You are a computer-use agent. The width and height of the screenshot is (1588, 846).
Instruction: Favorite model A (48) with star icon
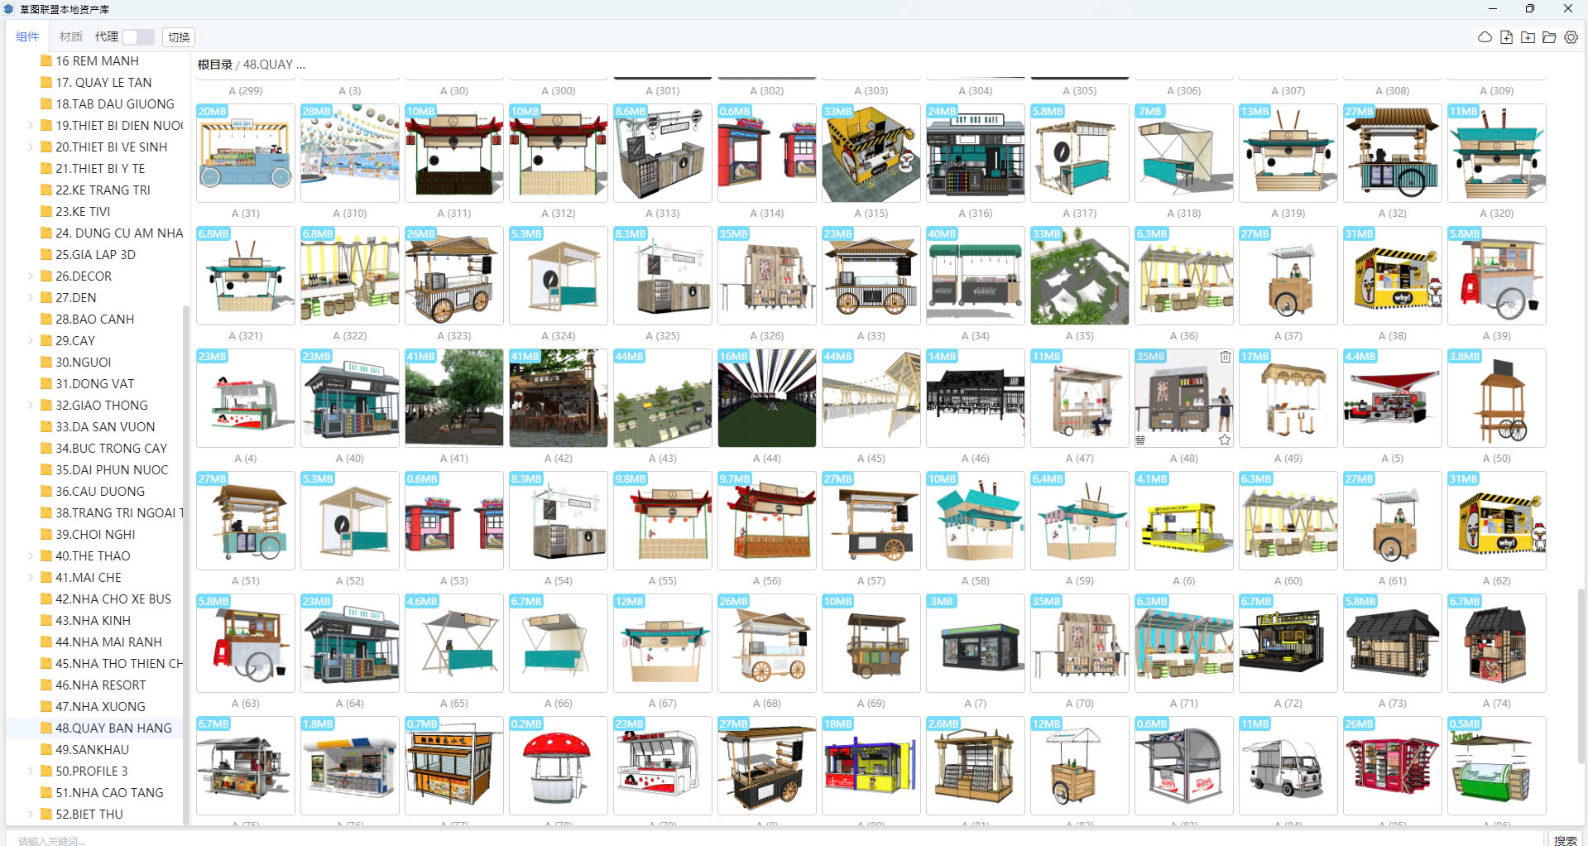[x=1225, y=440]
